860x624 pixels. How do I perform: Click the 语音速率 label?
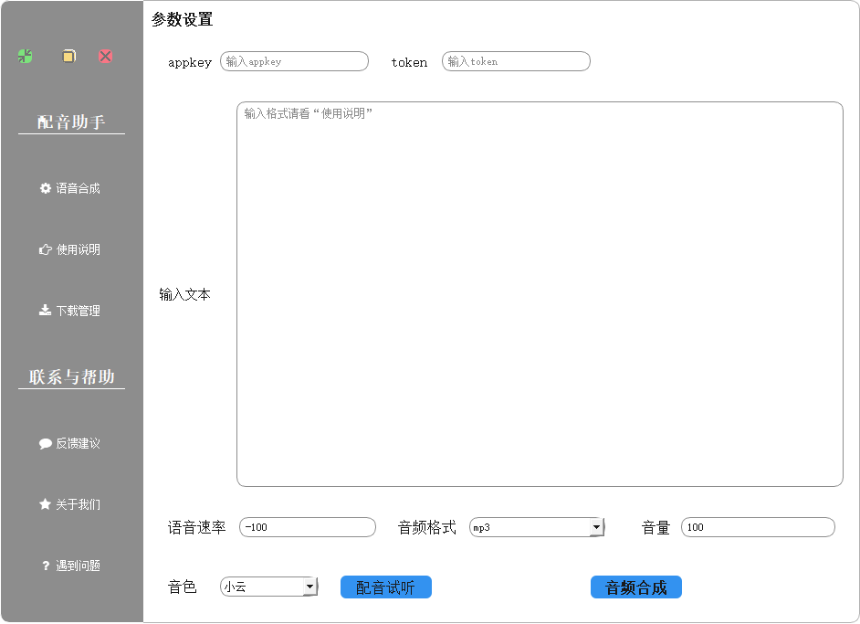point(197,527)
